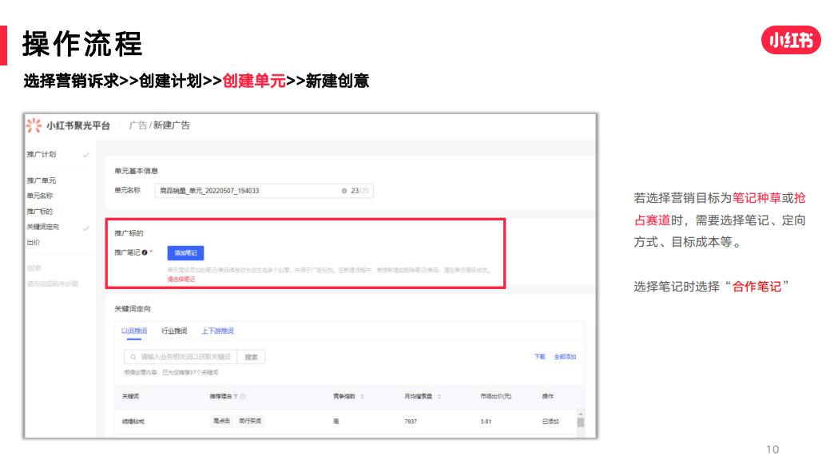The image size is (834, 464).
Task: Open the info tooltip icon beside 推广笔记
Action: [145, 252]
